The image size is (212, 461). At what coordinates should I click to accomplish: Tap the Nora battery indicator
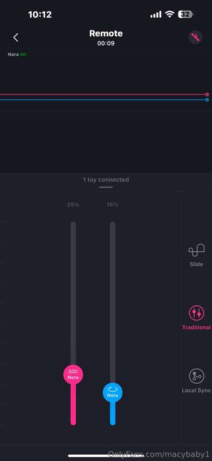tap(23, 54)
